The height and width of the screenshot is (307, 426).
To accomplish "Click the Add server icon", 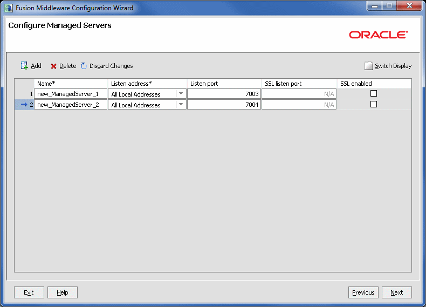I will pos(24,65).
